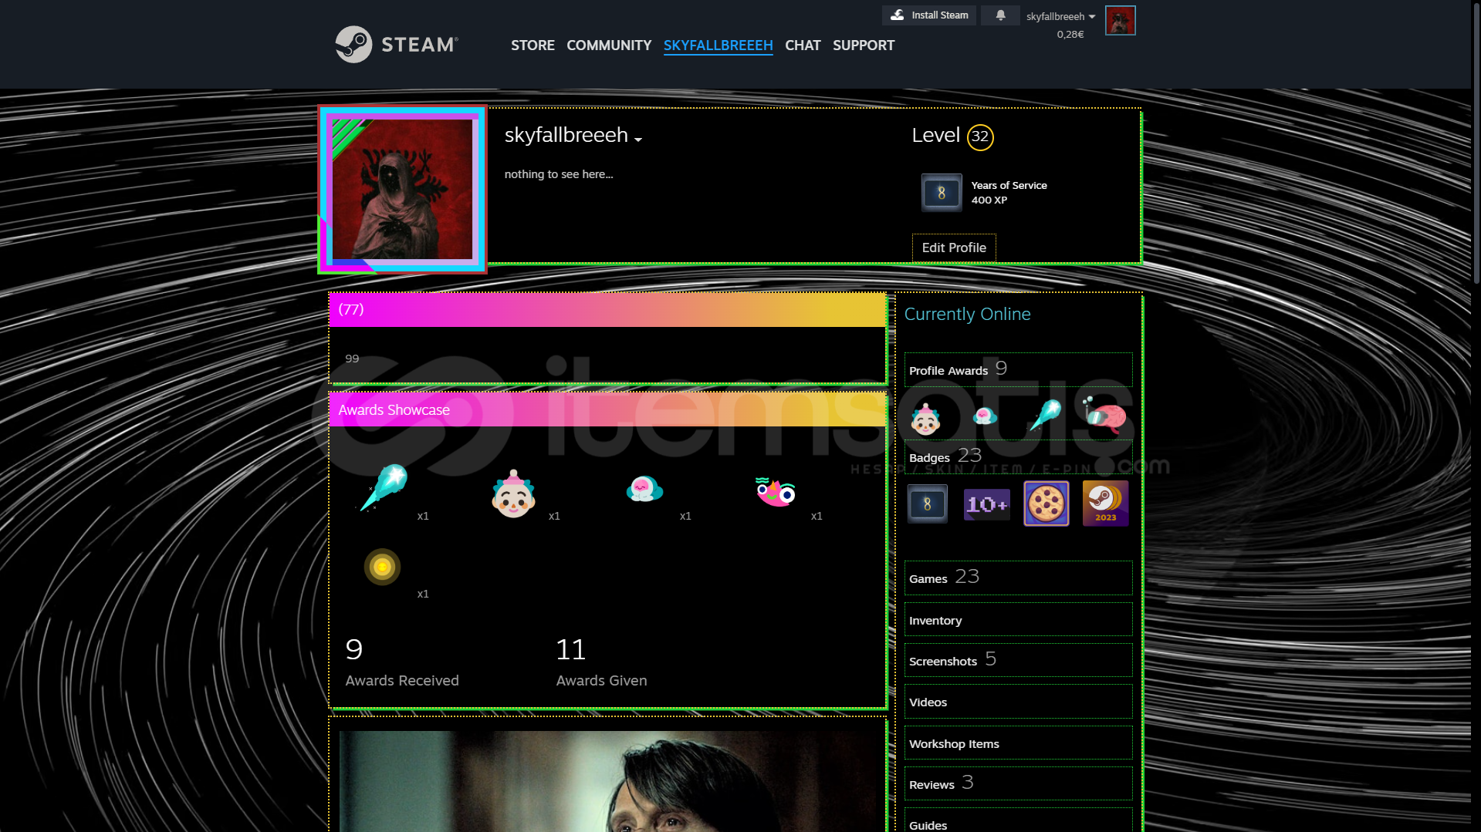
Task: Click the Edit Profile button
Action: pyautogui.click(x=954, y=248)
